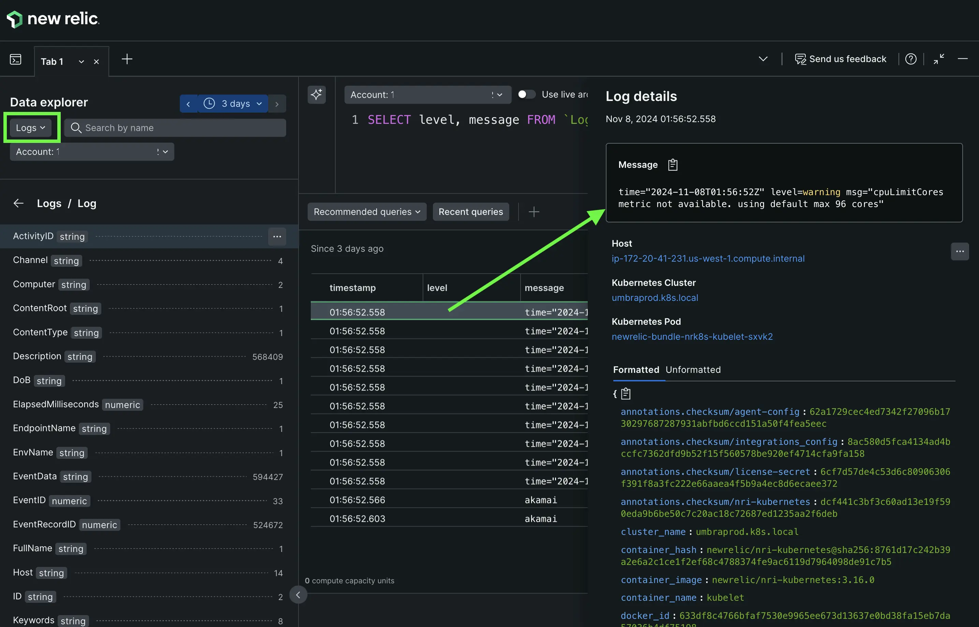Select the Host string attribute
Screen dimensions: 979x627
149,573
